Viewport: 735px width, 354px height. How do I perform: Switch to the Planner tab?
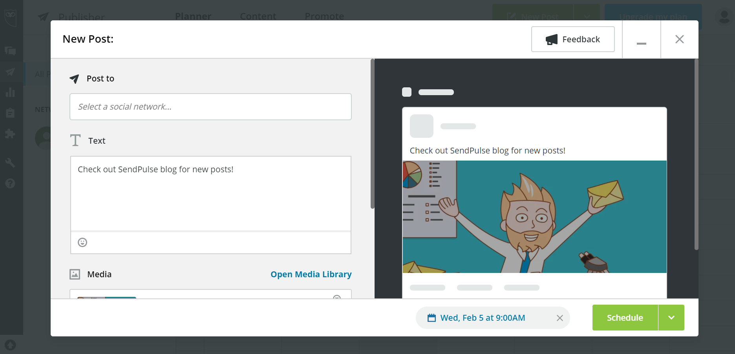pyautogui.click(x=193, y=16)
